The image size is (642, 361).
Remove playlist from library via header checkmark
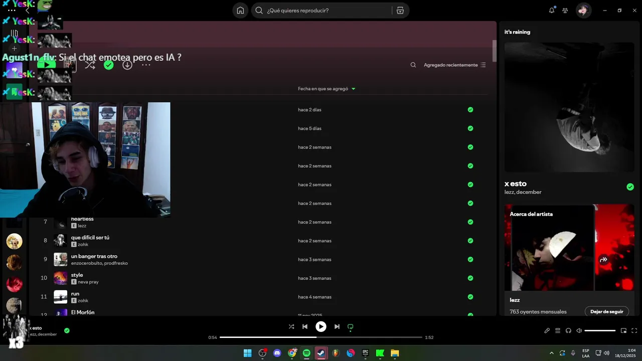(108, 65)
